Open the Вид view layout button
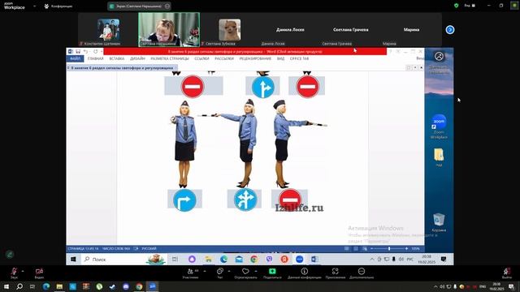 click(470, 6)
